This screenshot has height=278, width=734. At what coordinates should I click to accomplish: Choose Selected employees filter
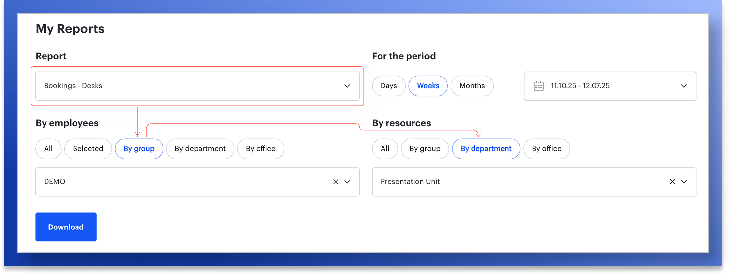click(88, 149)
